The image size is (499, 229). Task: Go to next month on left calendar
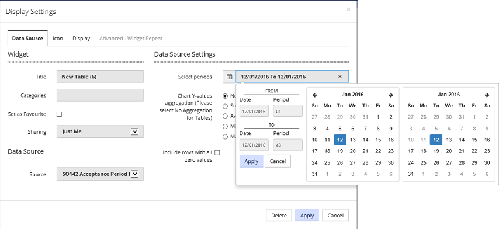coord(391,95)
